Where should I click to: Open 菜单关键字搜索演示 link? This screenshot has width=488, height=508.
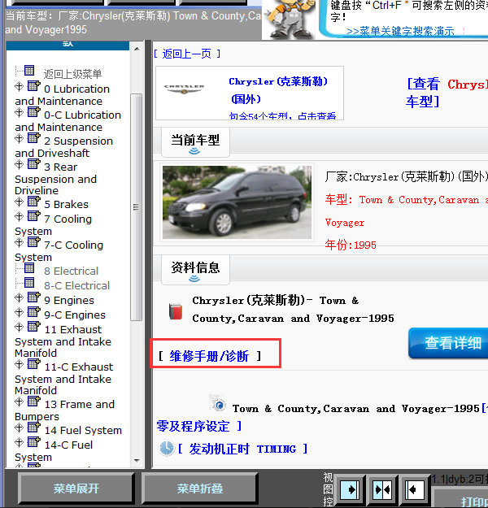(x=400, y=32)
